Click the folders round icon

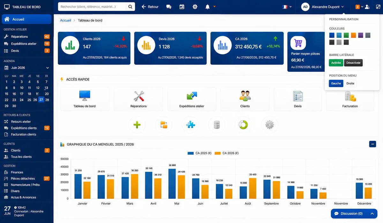click(164, 125)
